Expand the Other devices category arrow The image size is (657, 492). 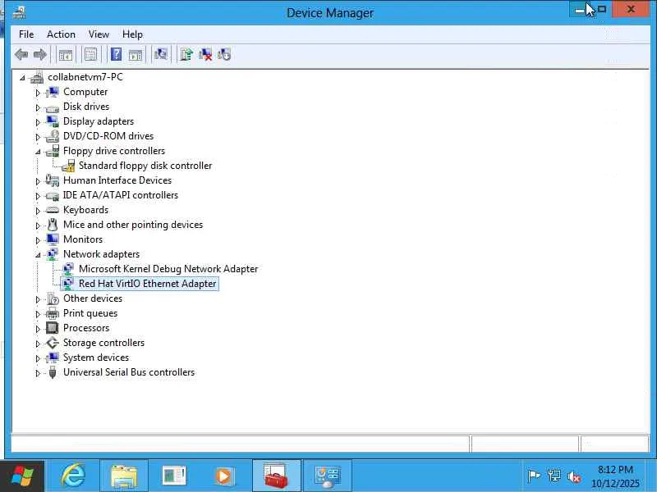[x=38, y=299]
